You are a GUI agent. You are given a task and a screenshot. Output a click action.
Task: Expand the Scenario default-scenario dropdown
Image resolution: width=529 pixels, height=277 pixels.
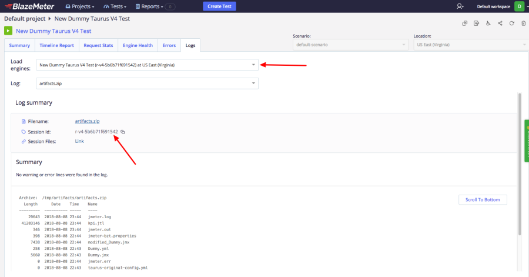click(x=350, y=45)
